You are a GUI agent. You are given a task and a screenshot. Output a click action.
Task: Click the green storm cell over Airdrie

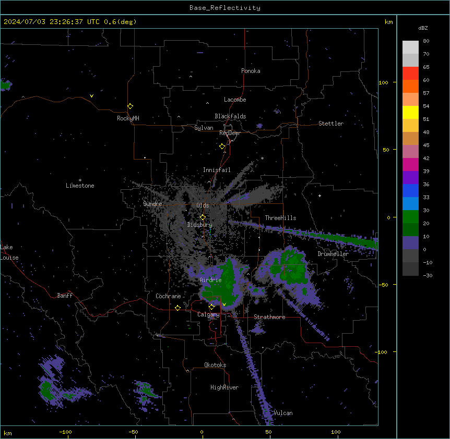226,284
